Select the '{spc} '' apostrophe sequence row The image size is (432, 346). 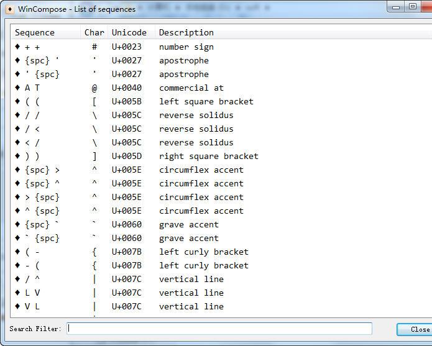click(221, 60)
